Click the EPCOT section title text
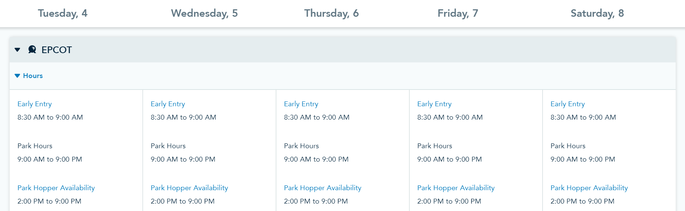 pyautogui.click(x=57, y=50)
